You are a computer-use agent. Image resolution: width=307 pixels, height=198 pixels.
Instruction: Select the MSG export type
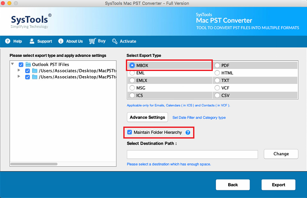pos(132,88)
